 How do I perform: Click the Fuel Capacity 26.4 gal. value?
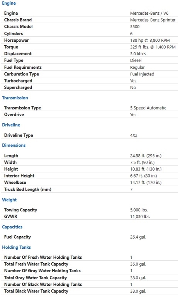coord(138,237)
